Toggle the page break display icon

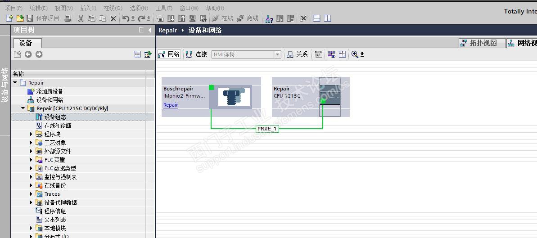pos(342,54)
